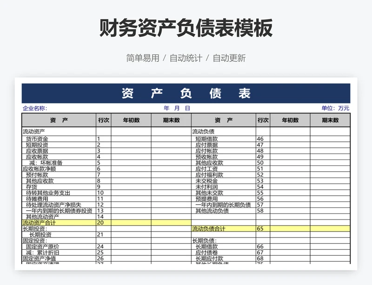
Task: Click row number 65 cell
Action: (x=263, y=229)
